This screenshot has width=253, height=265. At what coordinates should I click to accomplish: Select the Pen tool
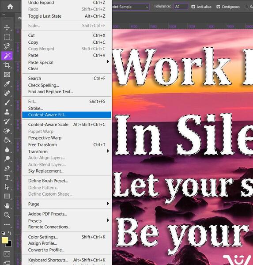click(7, 168)
